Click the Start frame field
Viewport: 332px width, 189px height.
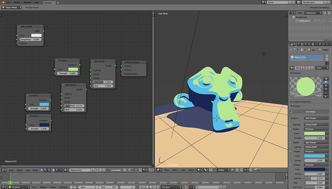89,187
